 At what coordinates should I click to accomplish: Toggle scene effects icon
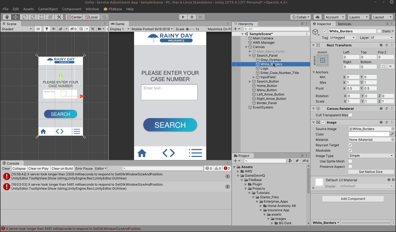point(61,29)
